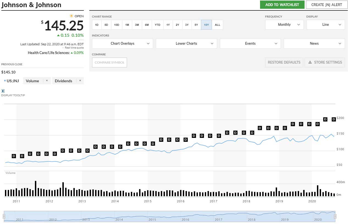
Task: Remove the Volume indicator tag
Action: pyautogui.click(x=47, y=81)
